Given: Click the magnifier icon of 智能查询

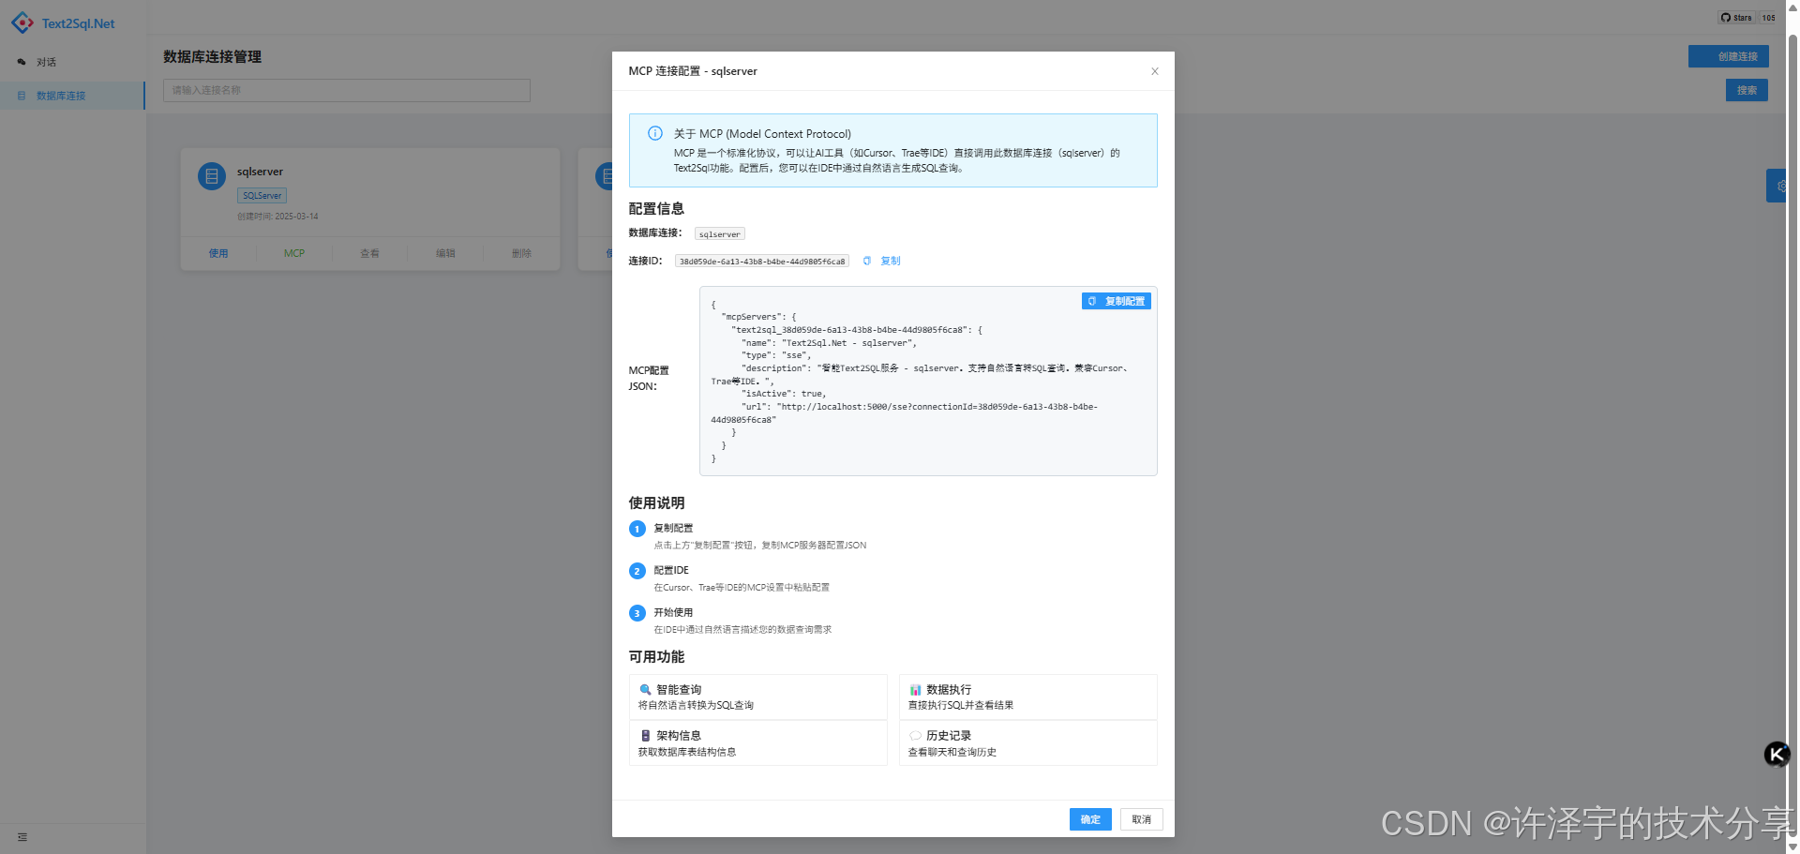Looking at the screenshot, I should [645, 689].
